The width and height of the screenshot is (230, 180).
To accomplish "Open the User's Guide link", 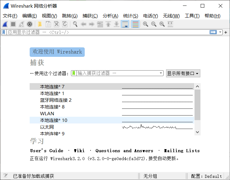I will tap(47, 151).
